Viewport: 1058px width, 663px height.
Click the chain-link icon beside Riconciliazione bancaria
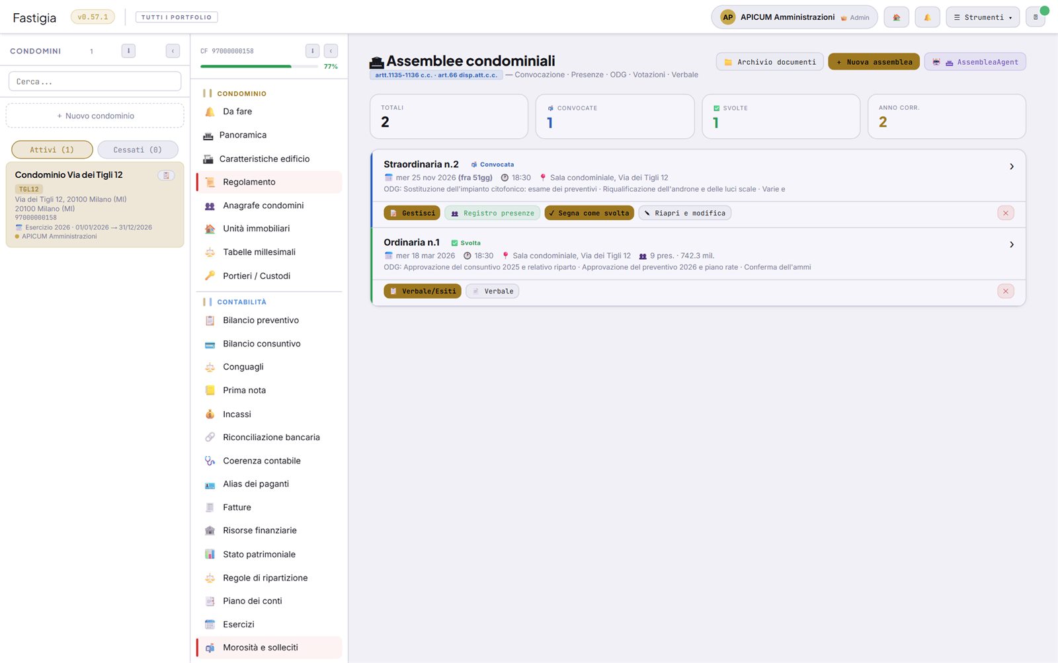(210, 437)
